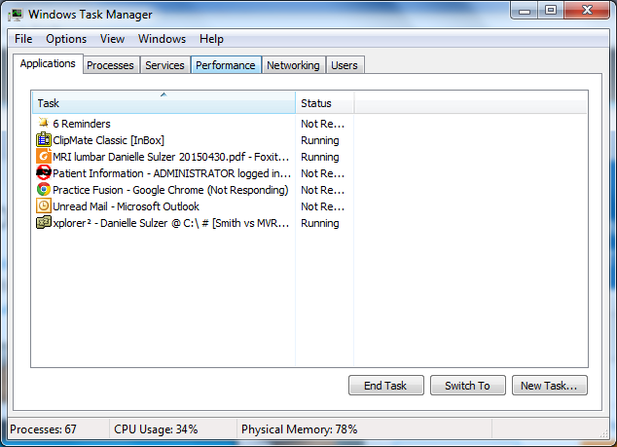Click the ClipMate Classic clipboard icon

[x=43, y=140]
